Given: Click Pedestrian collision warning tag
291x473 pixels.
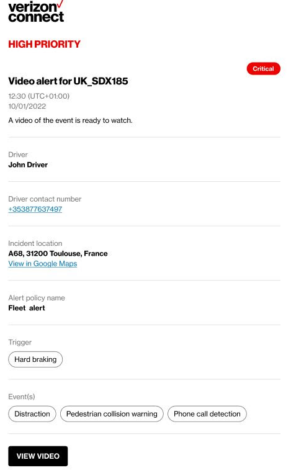Looking at the screenshot, I should [112, 413].
